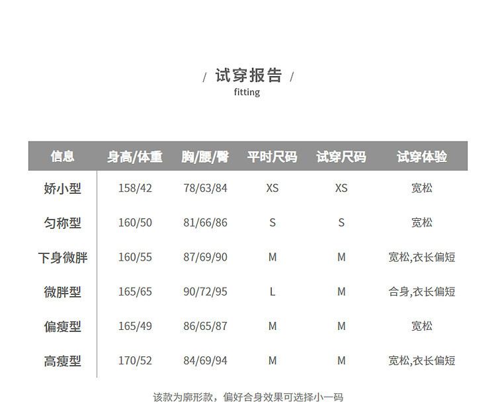Select the 信息 column header
Viewport: 496px width, 404px height.
[63, 157]
